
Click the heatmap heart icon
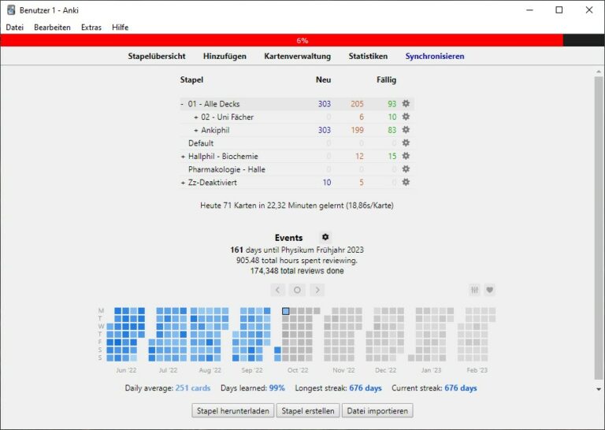coord(490,290)
